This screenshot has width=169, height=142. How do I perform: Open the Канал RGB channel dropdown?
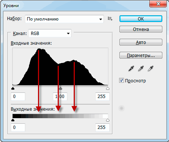(50, 33)
